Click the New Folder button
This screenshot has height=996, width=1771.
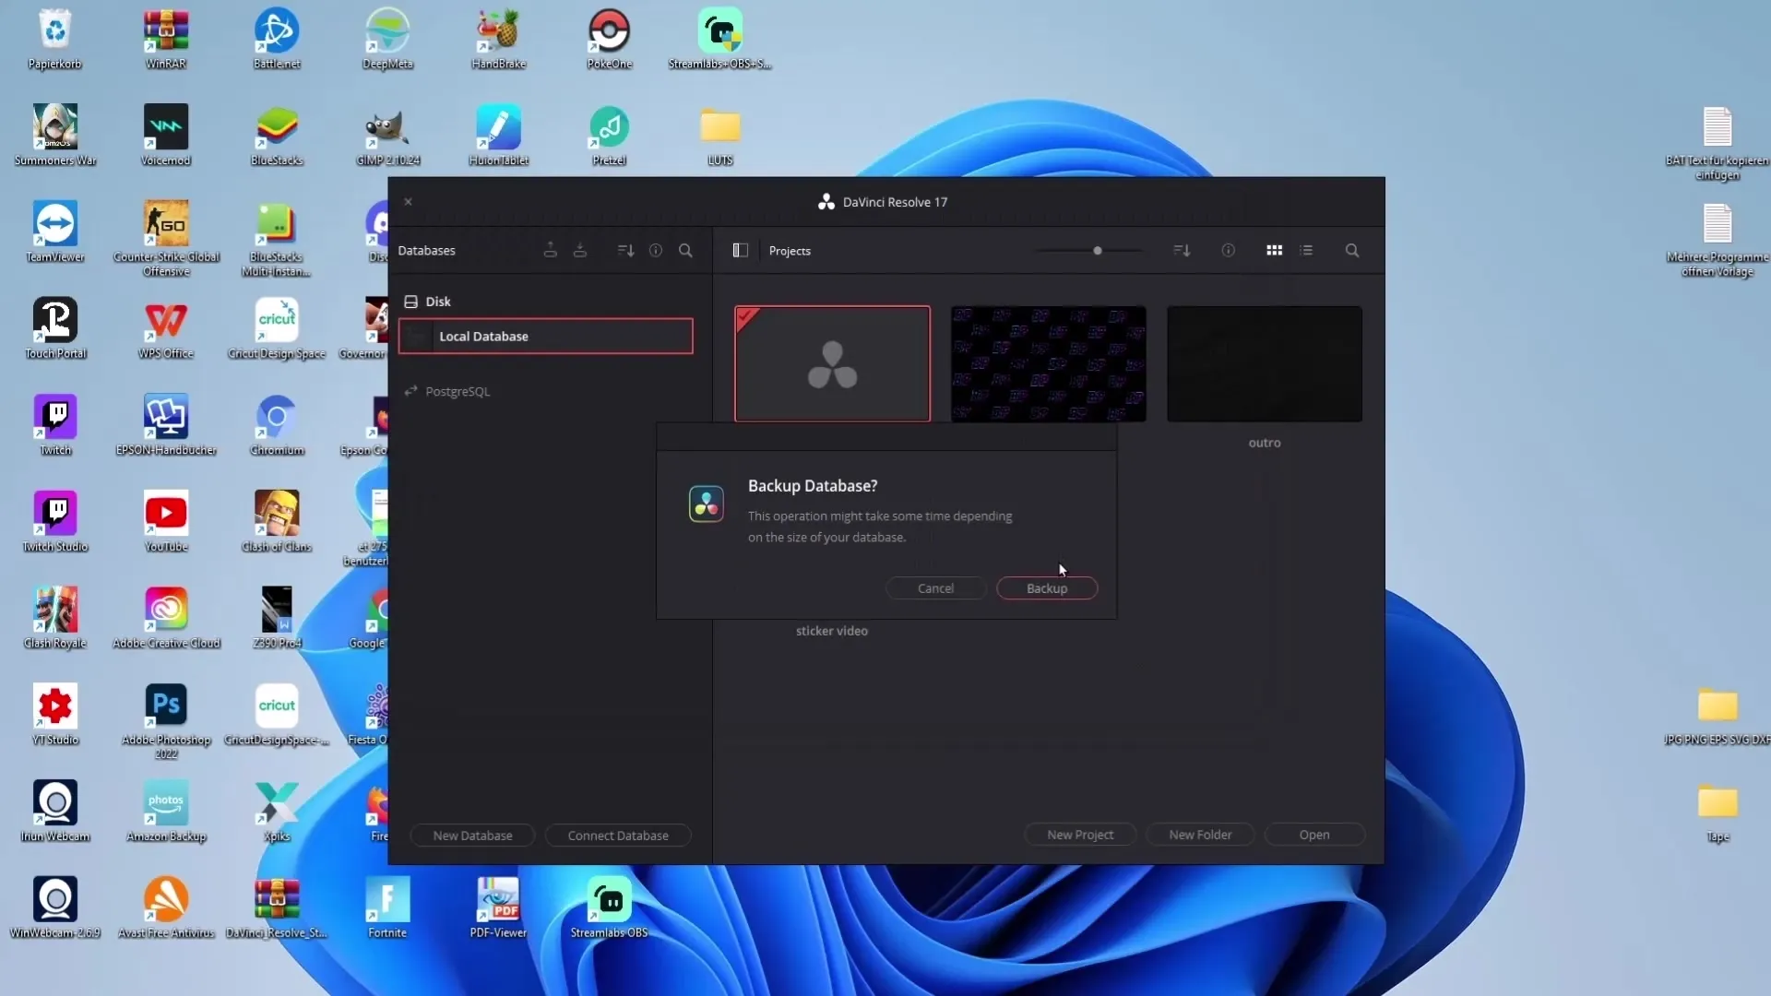point(1200,835)
